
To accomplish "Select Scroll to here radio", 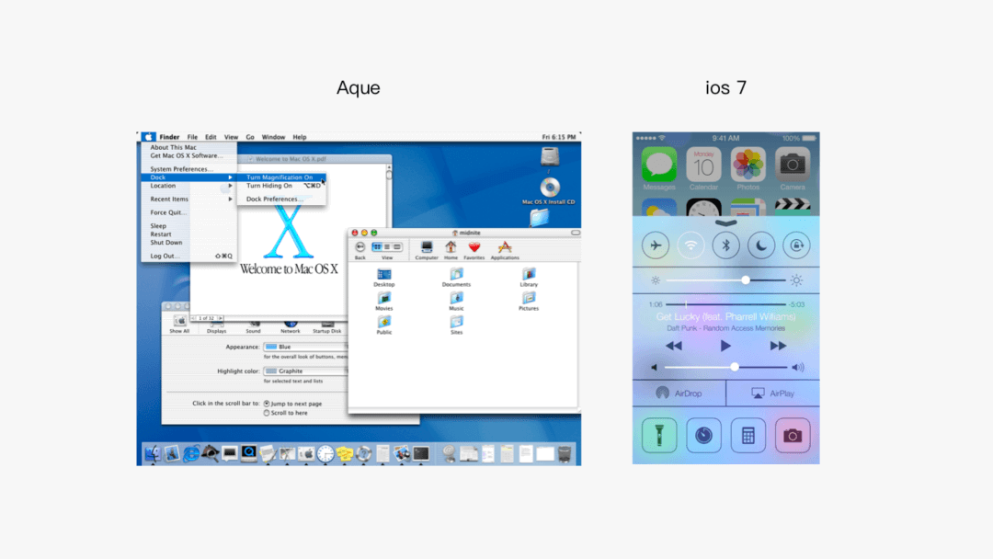I will 267,413.
